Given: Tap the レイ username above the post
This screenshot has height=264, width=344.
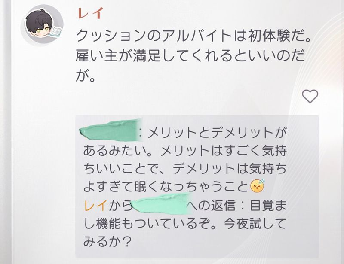Looking at the screenshot, I should click(89, 13).
